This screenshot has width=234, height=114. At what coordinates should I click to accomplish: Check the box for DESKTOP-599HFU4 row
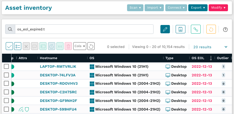pos(6,109)
